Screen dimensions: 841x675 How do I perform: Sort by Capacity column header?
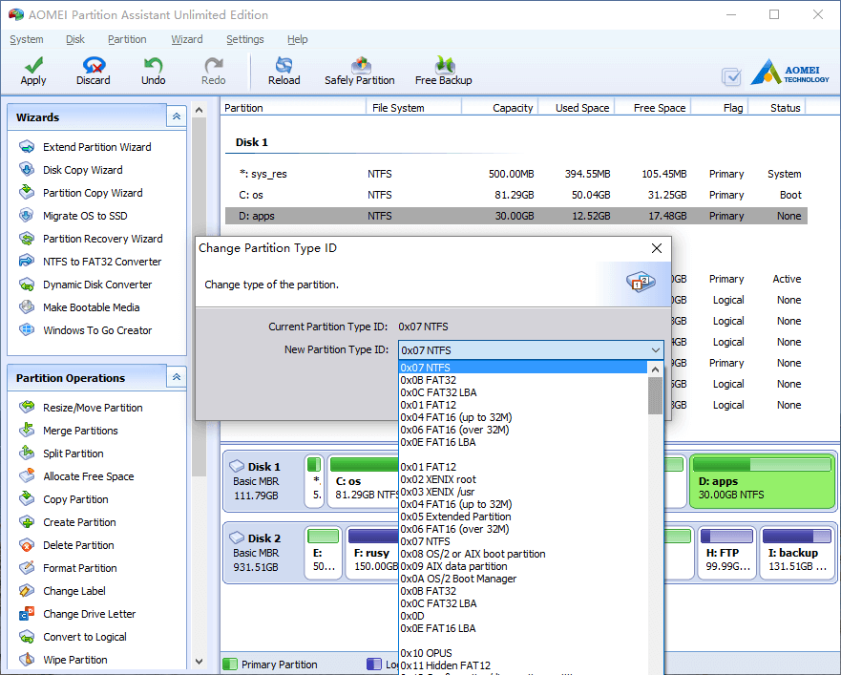click(x=500, y=107)
